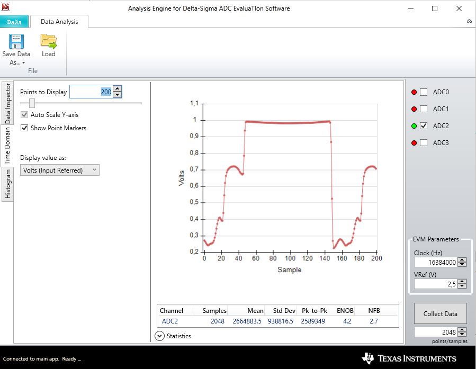This screenshot has height=369, width=476.
Task: Uncheck the ADC2 channel checkbox
Action: coord(424,126)
